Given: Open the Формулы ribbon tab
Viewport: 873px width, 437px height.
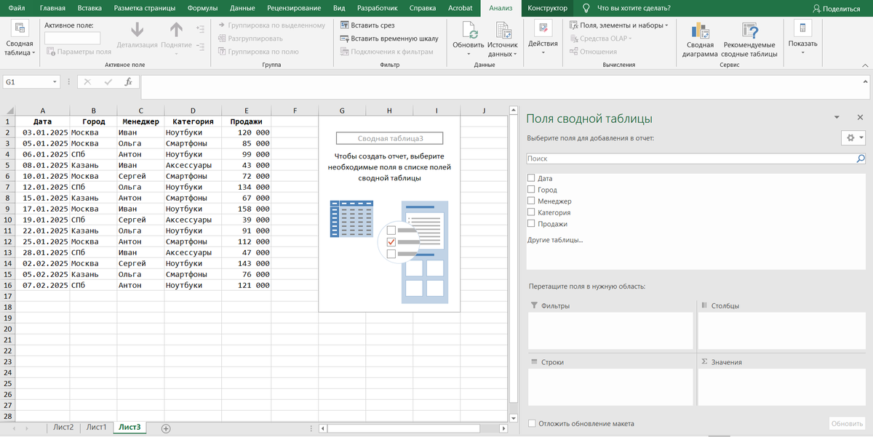Looking at the screenshot, I should tap(202, 8).
